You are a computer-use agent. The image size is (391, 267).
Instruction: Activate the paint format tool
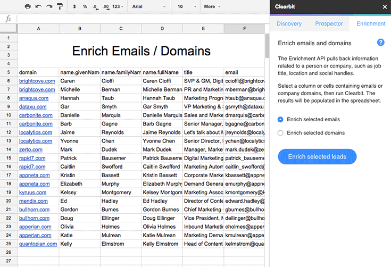point(60,6)
